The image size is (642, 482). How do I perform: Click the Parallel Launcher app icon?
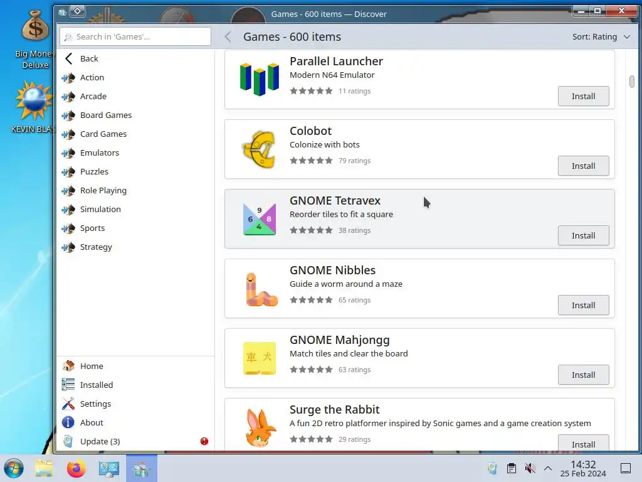pyautogui.click(x=259, y=79)
